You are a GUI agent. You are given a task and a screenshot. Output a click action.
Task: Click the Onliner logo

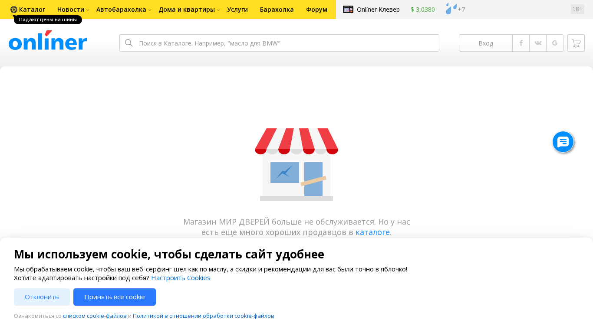pyautogui.click(x=48, y=40)
